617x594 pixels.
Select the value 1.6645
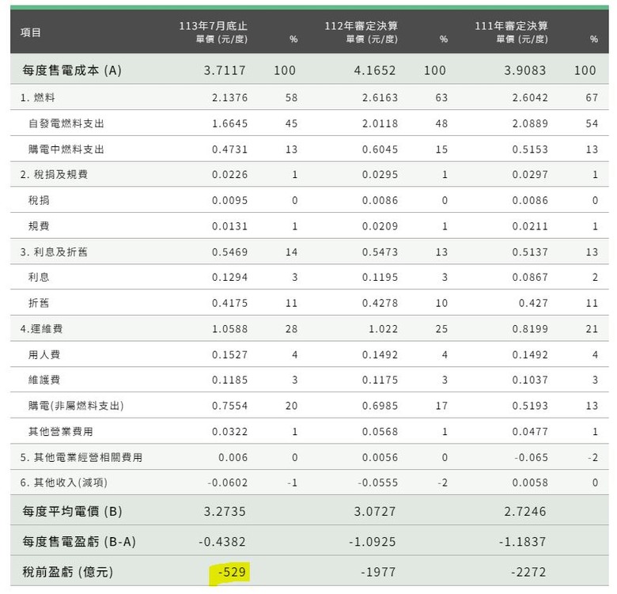230,123
